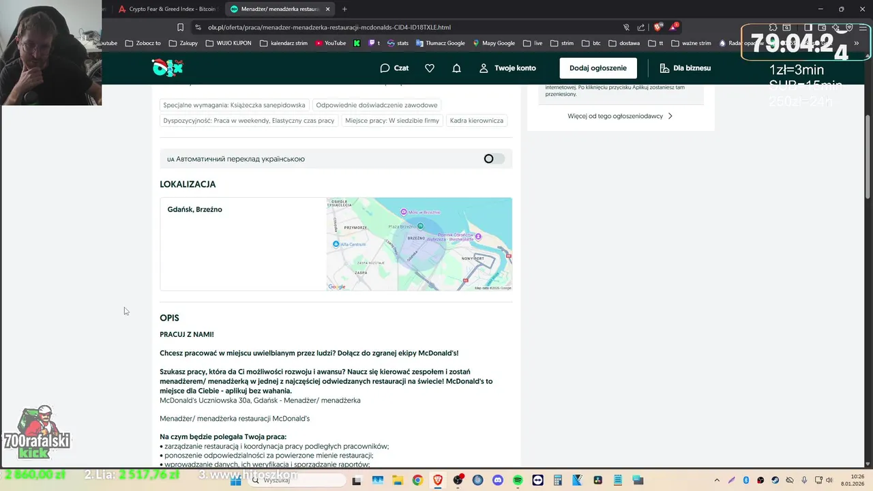This screenshot has width=873, height=491.
Task: Open Mapy Google bookmark
Action: (x=494, y=43)
